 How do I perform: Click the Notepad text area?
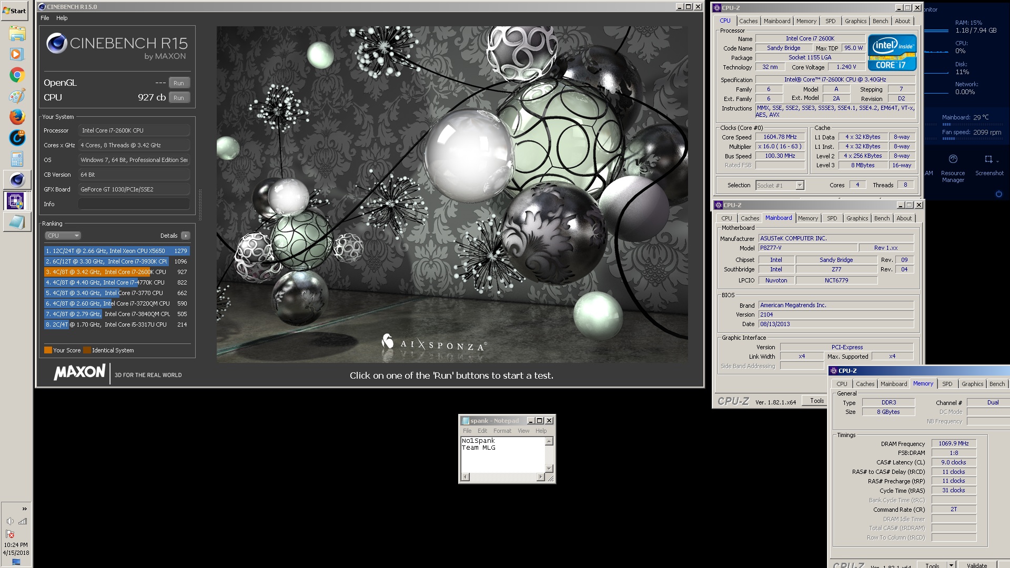[503, 455]
